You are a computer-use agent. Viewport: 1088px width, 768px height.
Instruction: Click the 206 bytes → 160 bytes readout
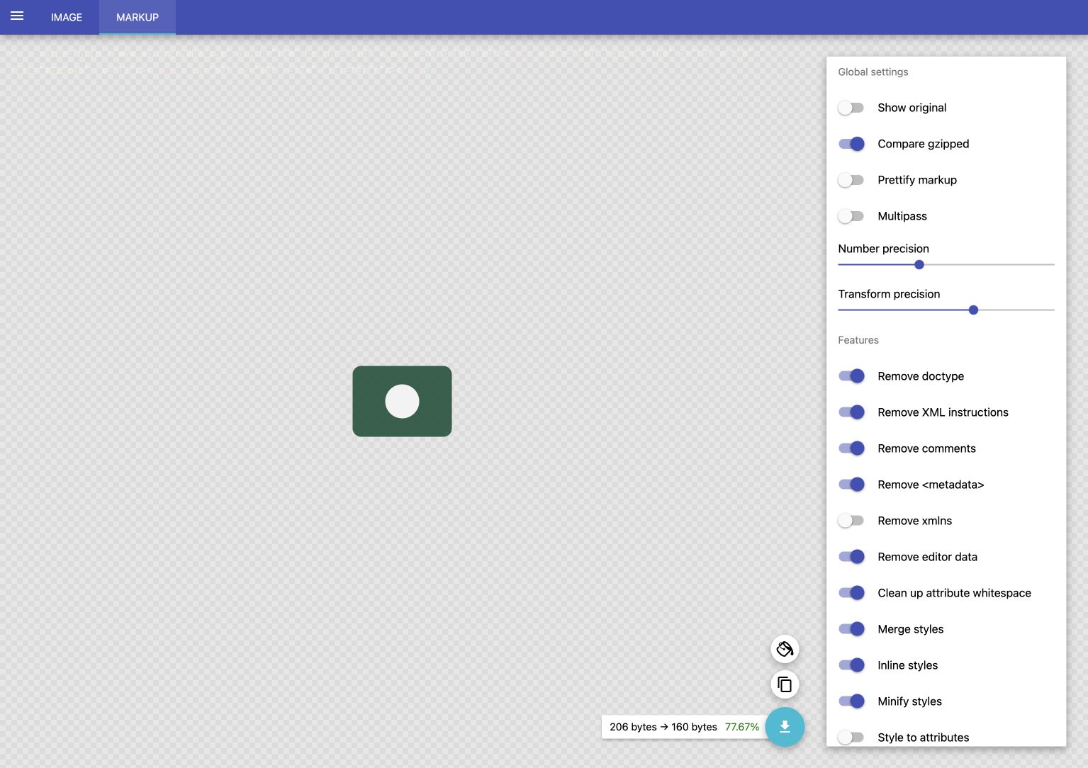663,727
